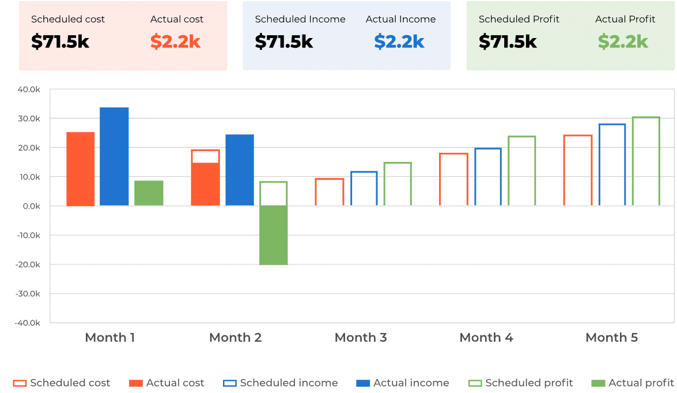Toggle Scheduled income legend entry
Viewport: 677px width, 393px height.
coord(280,383)
